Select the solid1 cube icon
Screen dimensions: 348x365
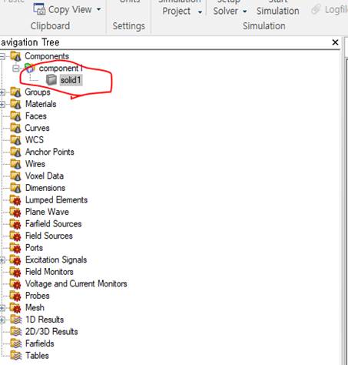51,80
